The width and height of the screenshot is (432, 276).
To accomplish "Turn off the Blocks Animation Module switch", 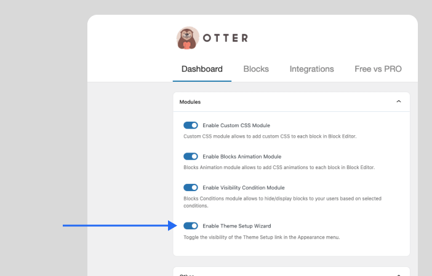I will [x=191, y=156].
